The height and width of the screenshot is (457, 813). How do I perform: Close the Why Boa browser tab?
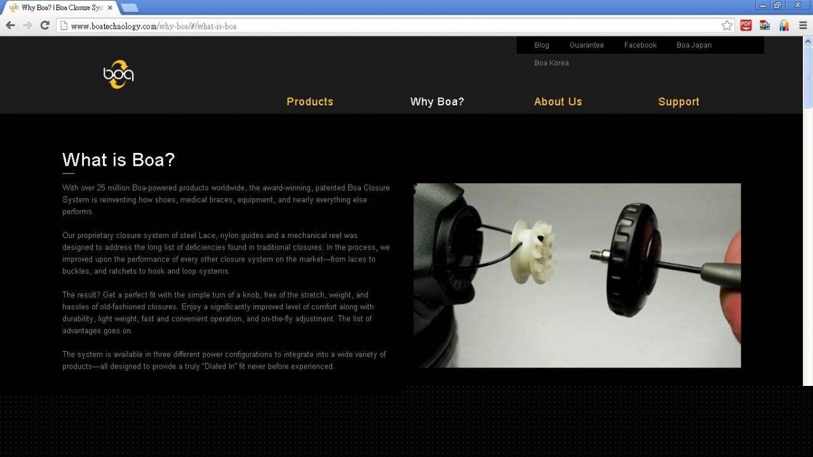[x=110, y=8]
